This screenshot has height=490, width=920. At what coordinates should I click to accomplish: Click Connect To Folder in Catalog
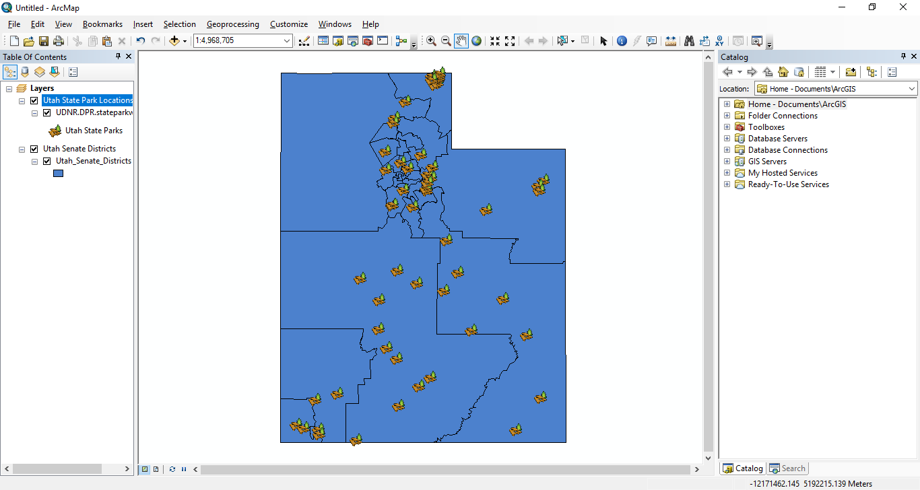[x=851, y=71]
